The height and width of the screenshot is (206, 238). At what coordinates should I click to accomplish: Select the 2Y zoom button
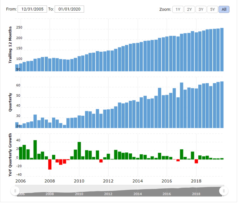[189, 10]
